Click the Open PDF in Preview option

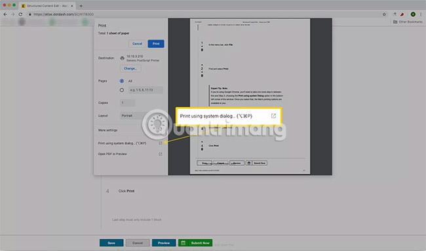pyautogui.click(x=112, y=154)
